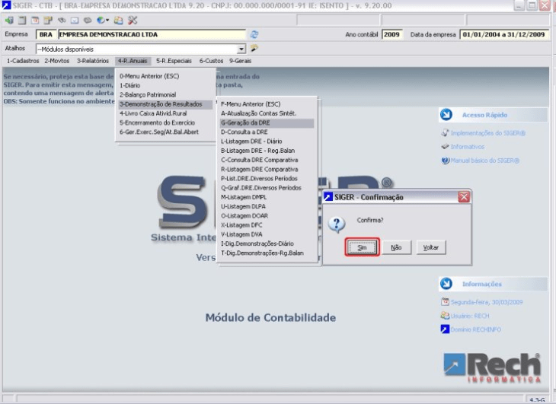Screen dimensions: 556x404
Task: Open the 2-Movtos menu
Action: [56, 61]
